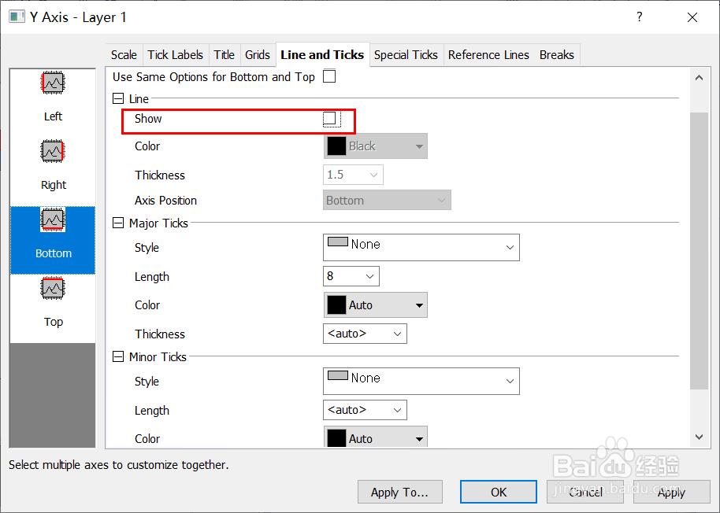Select the Left axis icon
This screenshot has height=513, width=720.
(53, 83)
